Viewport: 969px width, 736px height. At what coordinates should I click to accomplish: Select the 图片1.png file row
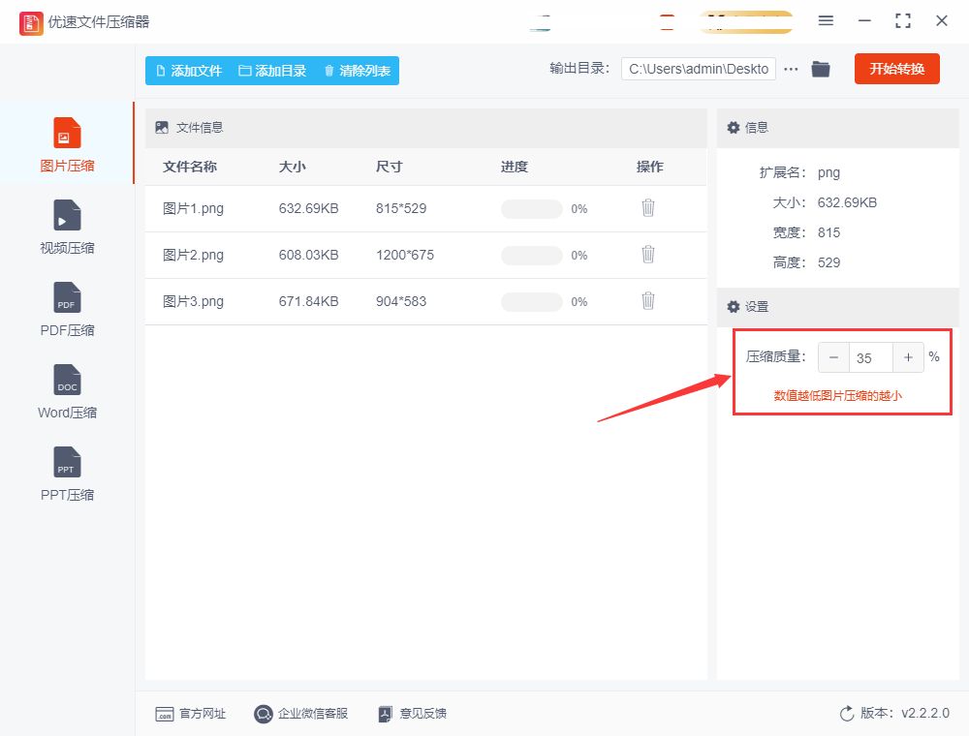tap(425, 209)
